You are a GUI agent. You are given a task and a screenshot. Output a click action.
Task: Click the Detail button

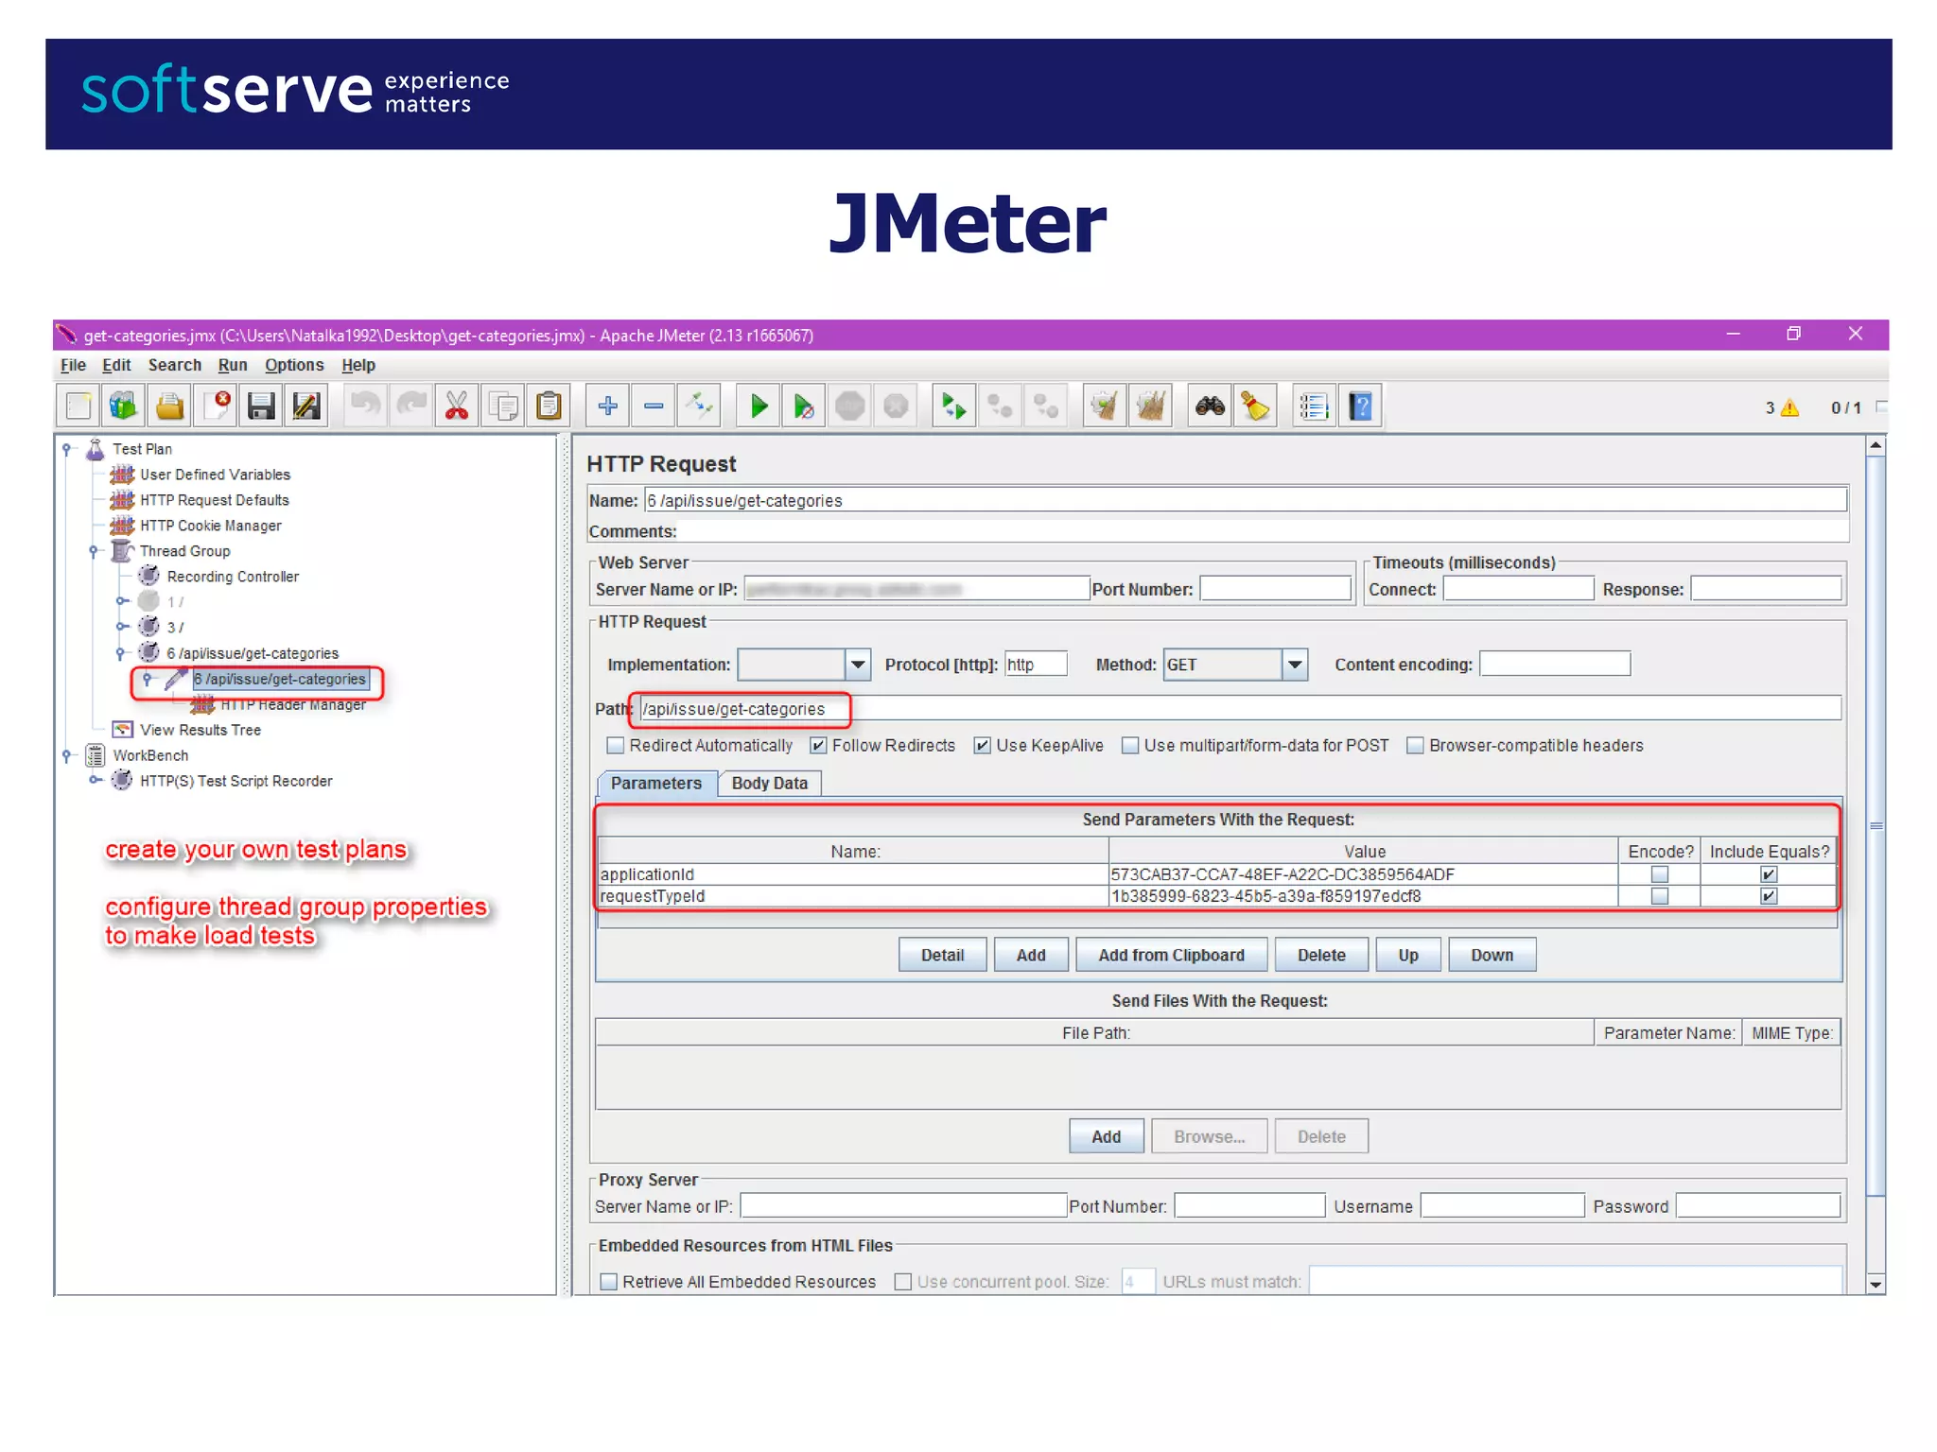coord(942,955)
